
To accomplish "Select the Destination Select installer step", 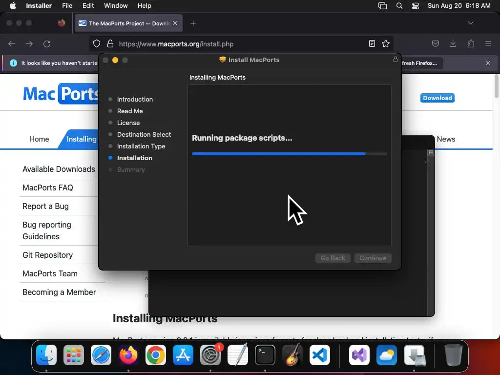I will tap(144, 135).
